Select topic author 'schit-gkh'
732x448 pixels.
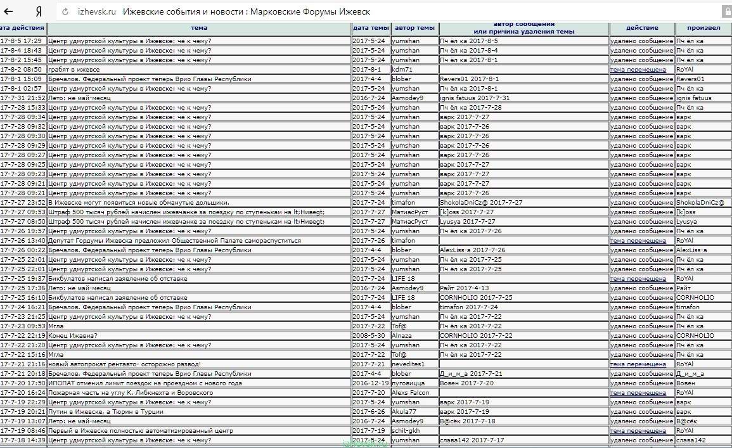click(x=406, y=431)
